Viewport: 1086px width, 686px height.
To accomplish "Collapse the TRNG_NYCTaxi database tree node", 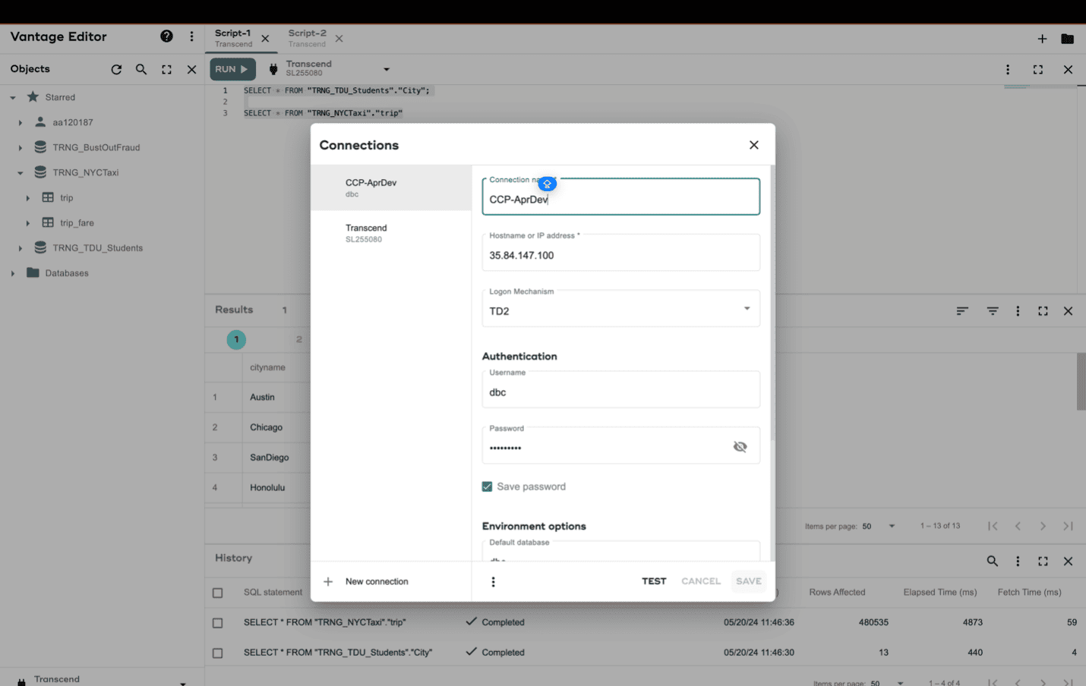I will coord(21,173).
